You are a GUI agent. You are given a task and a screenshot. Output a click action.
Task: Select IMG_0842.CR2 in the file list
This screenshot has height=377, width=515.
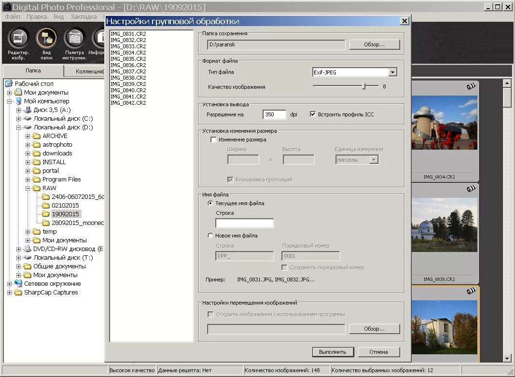[x=128, y=103]
